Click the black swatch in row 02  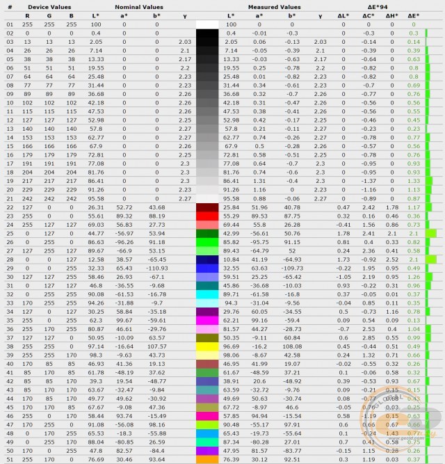coord(207,33)
